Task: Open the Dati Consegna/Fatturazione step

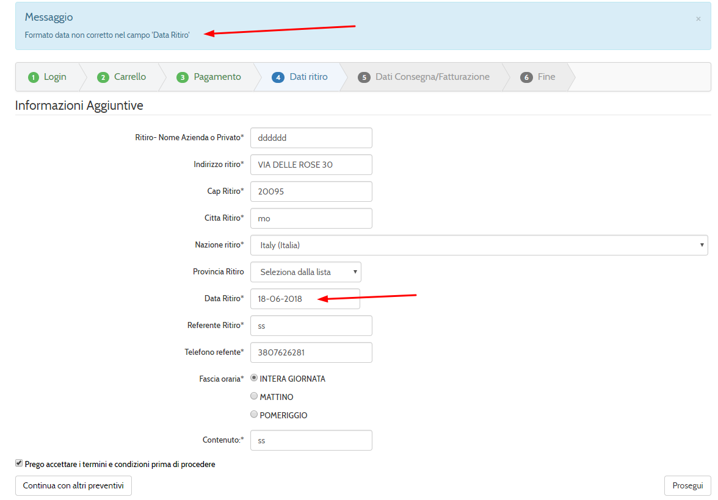Action: click(x=424, y=77)
